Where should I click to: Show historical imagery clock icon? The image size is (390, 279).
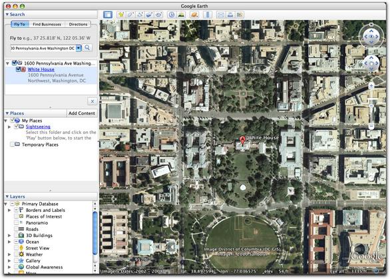172,15
